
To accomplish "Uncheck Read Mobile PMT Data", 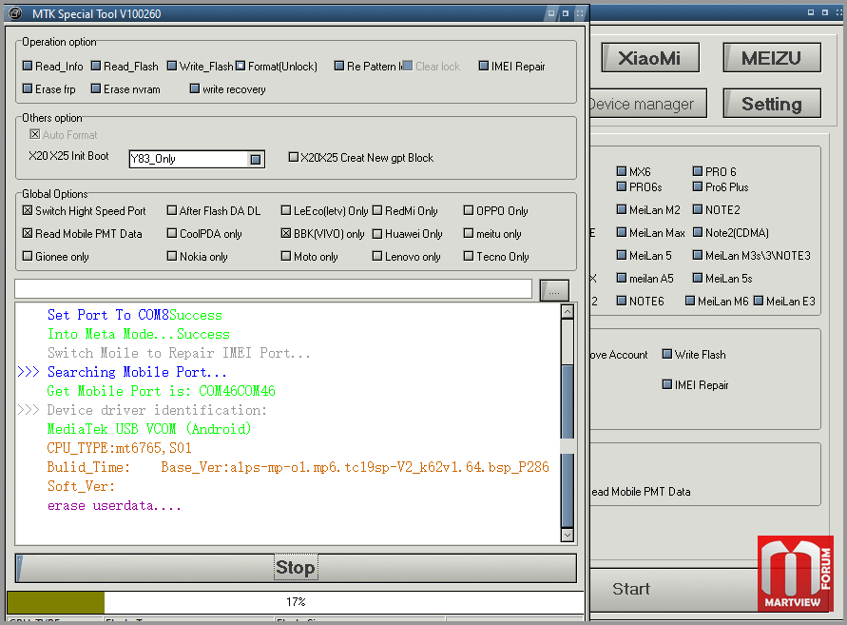I will 28,234.
